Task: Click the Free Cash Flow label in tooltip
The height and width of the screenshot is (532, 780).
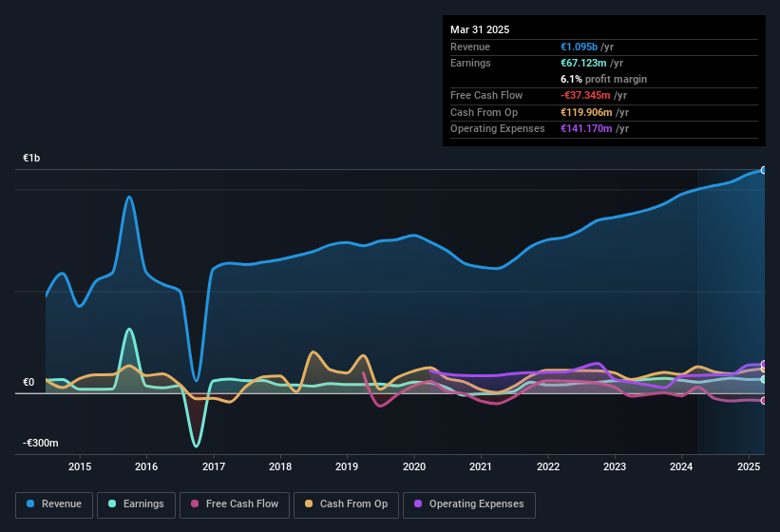Action: click(486, 95)
